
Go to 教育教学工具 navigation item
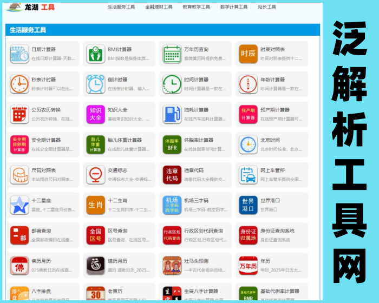[196, 8]
